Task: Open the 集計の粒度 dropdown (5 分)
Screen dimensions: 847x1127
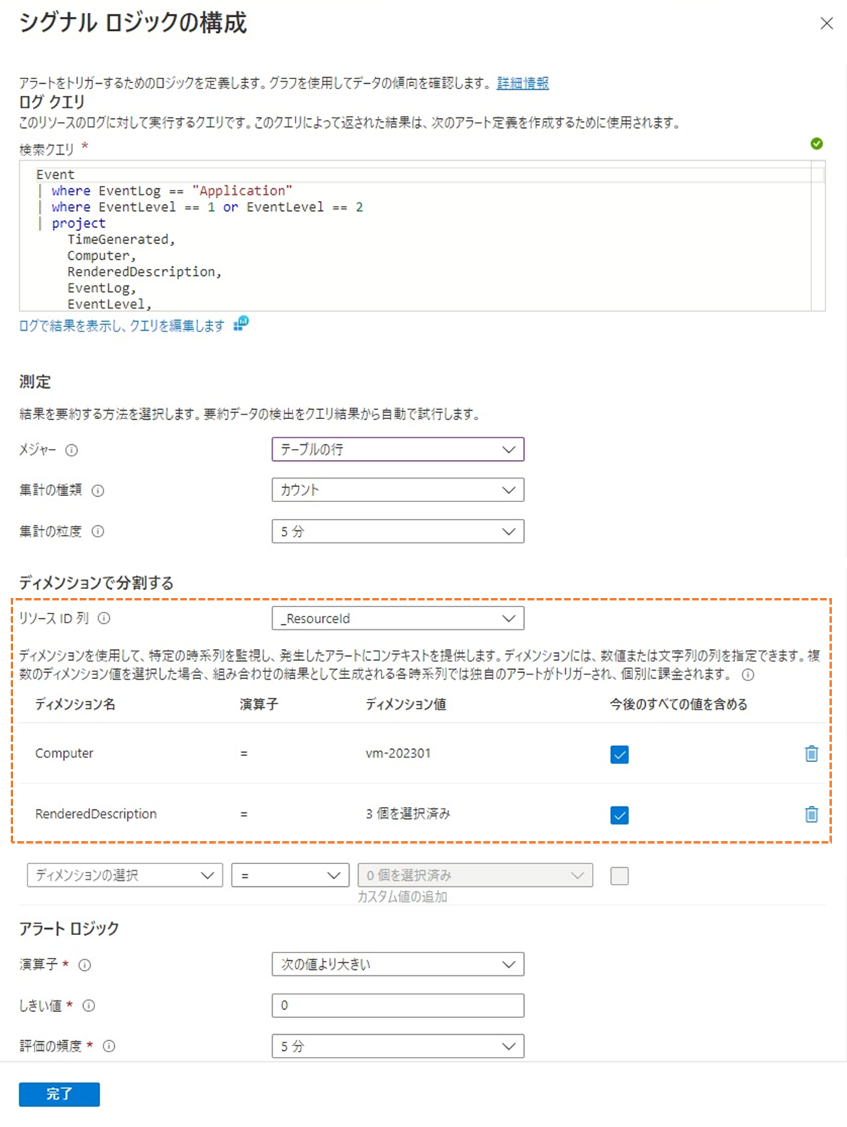Action: pyautogui.click(x=398, y=531)
